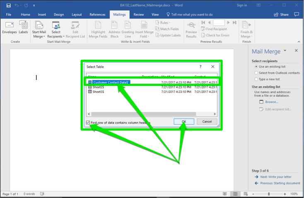Insert a Greeting Line
This screenshot has height=198, width=304.
(x=128, y=30)
